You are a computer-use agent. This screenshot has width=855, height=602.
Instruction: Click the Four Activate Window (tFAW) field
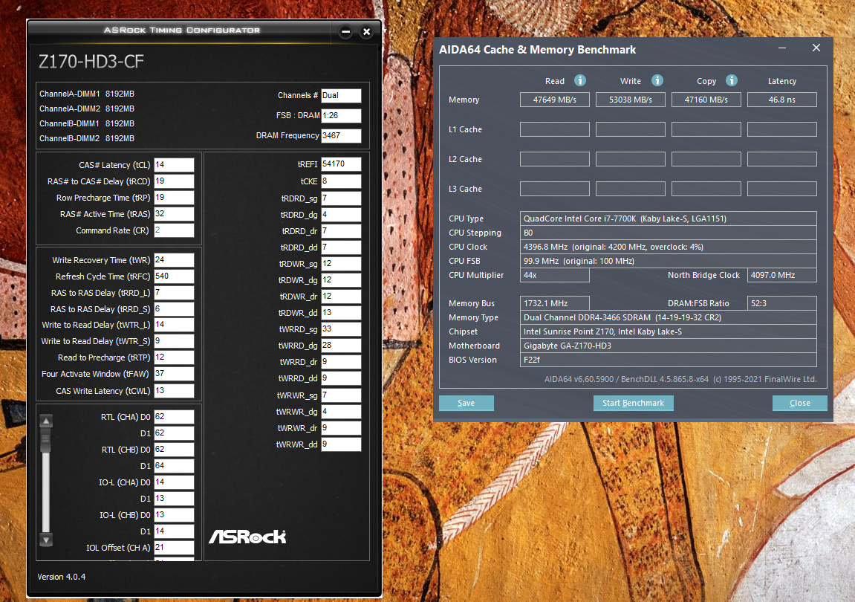point(174,374)
